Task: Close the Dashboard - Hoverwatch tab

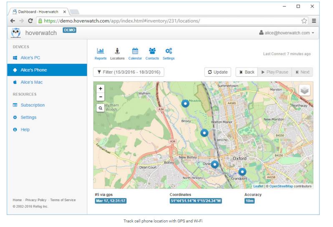Action: [x=65, y=12]
